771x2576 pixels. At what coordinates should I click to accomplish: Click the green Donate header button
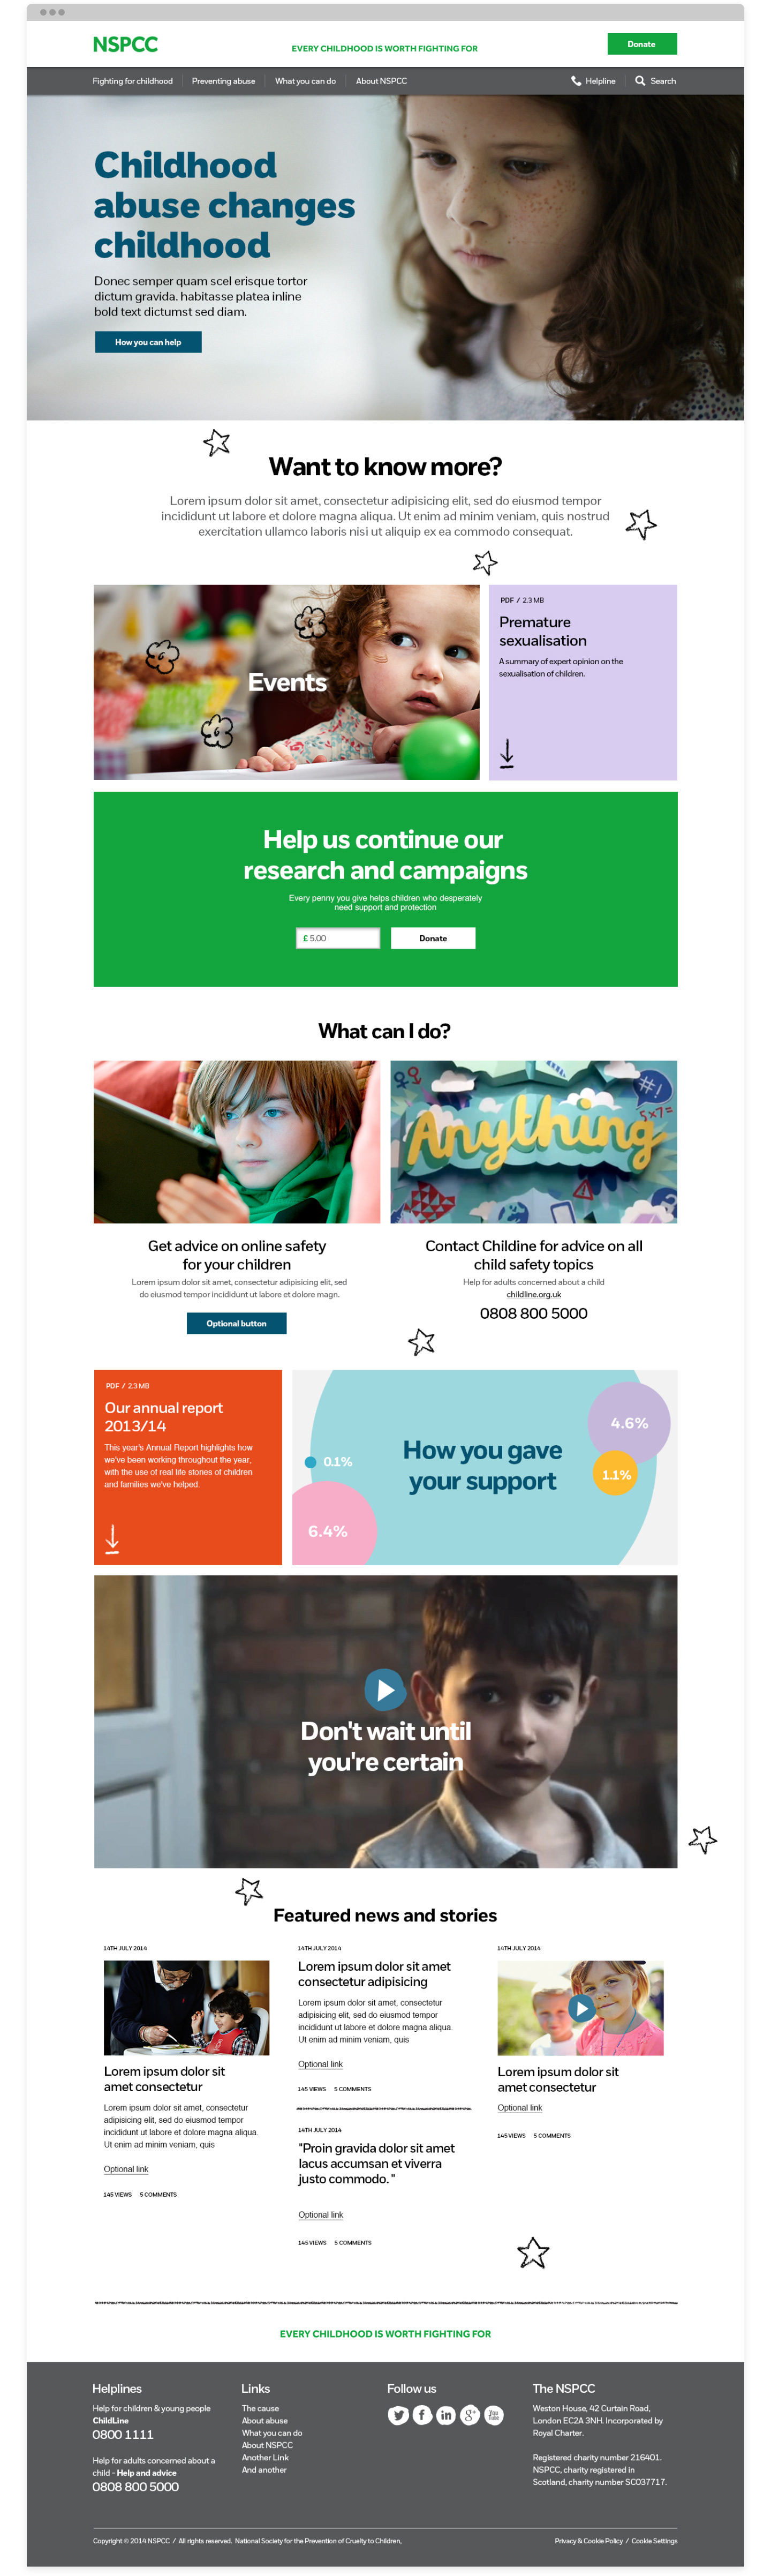tap(642, 44)
